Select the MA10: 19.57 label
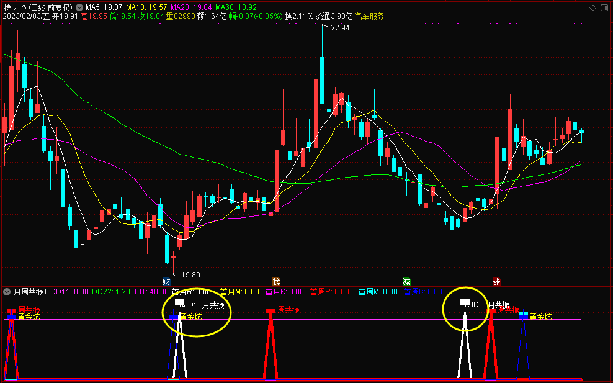613x383 pixels. [x=146, y=7]
